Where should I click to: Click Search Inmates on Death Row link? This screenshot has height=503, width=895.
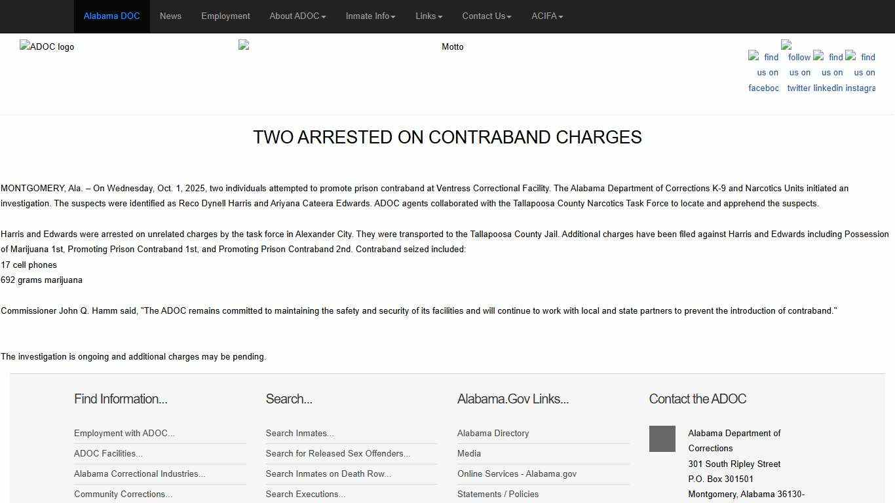tap(328, 474)
